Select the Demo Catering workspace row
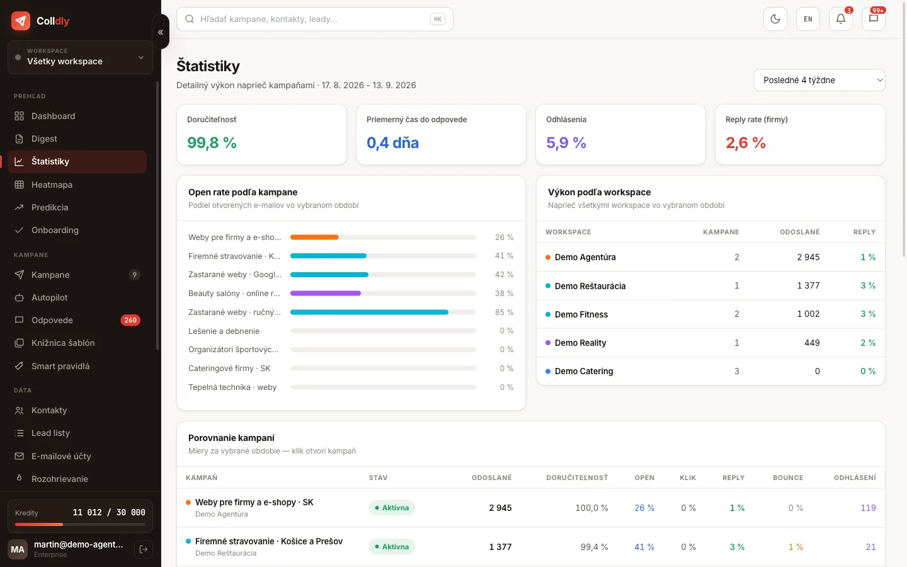The image size is (907, 567). (x=710, y=371)
